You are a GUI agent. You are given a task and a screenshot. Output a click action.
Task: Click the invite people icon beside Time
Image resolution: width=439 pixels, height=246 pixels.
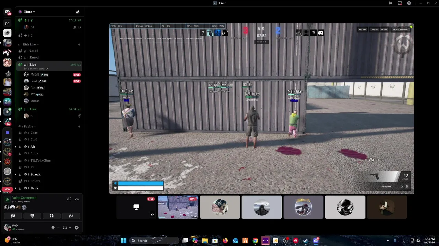coord(78,12)
